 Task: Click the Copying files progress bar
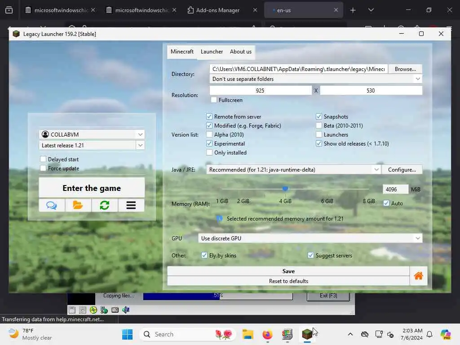tap(218, 296)
